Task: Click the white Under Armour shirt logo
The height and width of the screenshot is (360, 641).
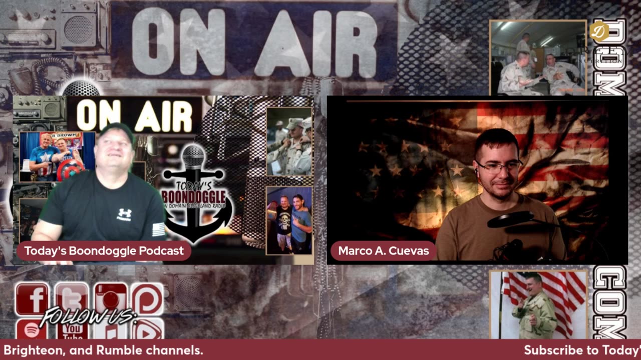Action: 124,214
